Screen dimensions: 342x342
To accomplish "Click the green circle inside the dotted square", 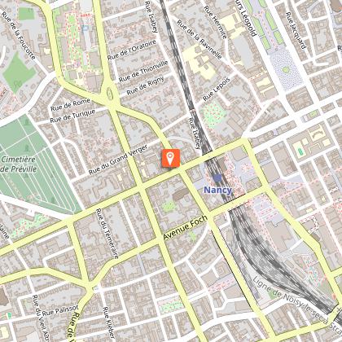I will (286, 70).
